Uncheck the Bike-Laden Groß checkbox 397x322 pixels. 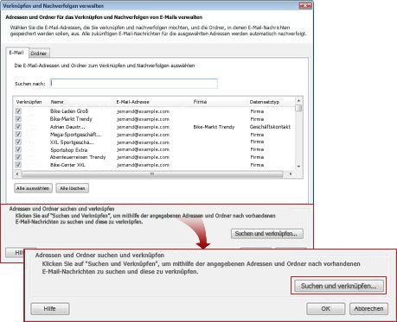(18, 111)
